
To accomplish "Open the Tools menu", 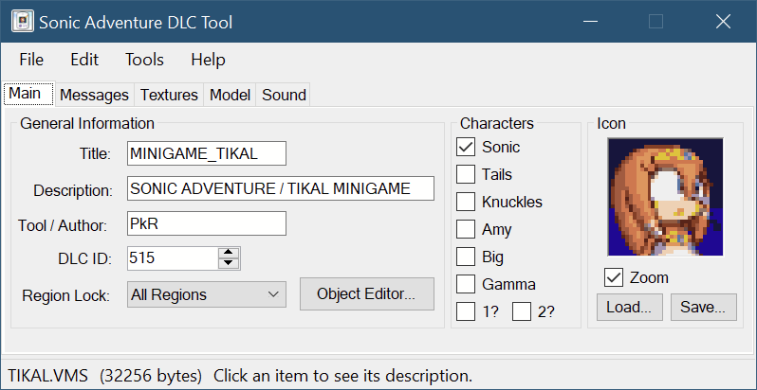I will pyautogui.click(x=144, y=60).
